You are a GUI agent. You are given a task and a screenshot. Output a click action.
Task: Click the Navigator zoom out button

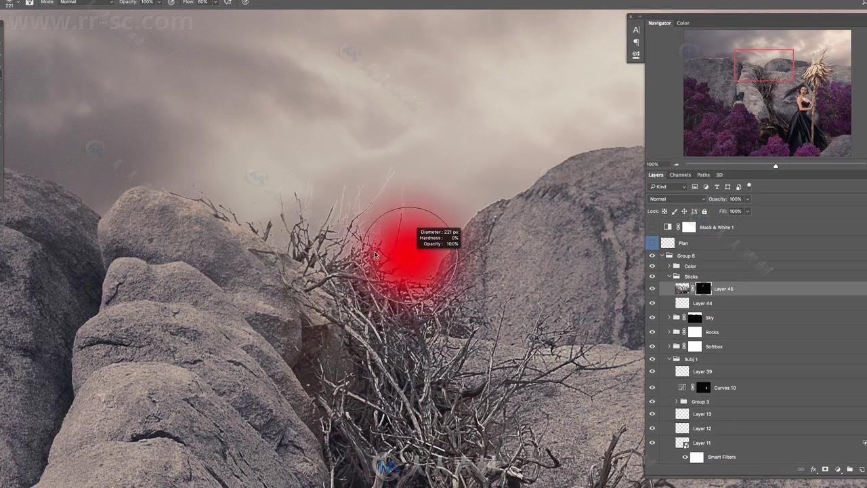coord(676,164)
